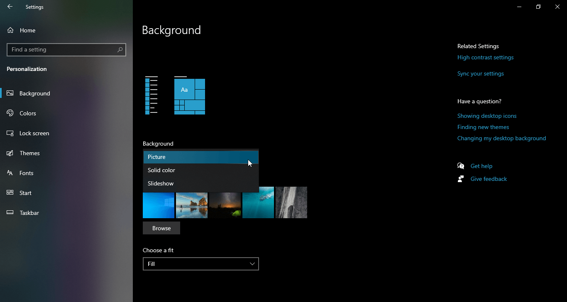Click the Browse button
The image size is (567, 302).
click(x=161, y=228)
